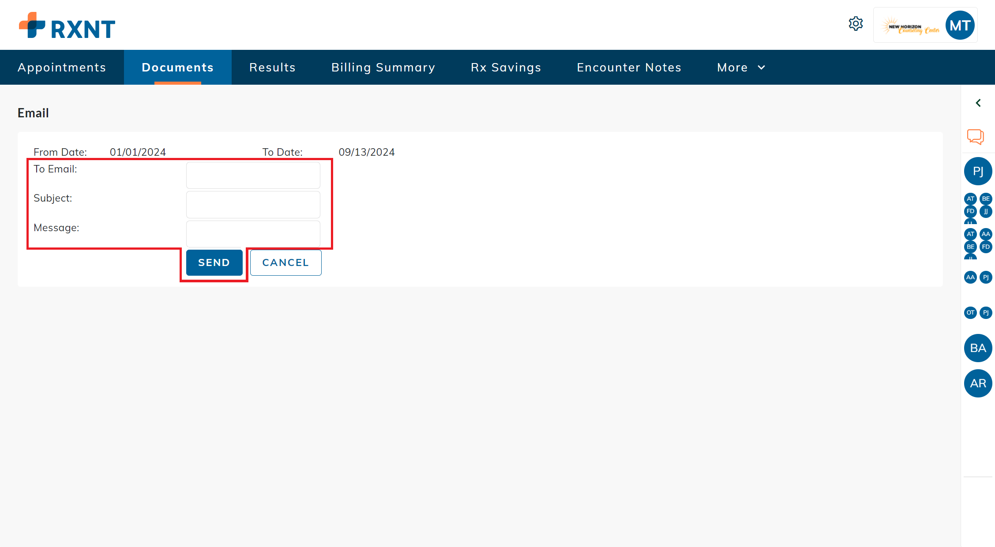The width and height of the screenshot is (995, 547).
Task: Open the AR conversation avatar
Action: pyautogui.click(x=978, y=383)
